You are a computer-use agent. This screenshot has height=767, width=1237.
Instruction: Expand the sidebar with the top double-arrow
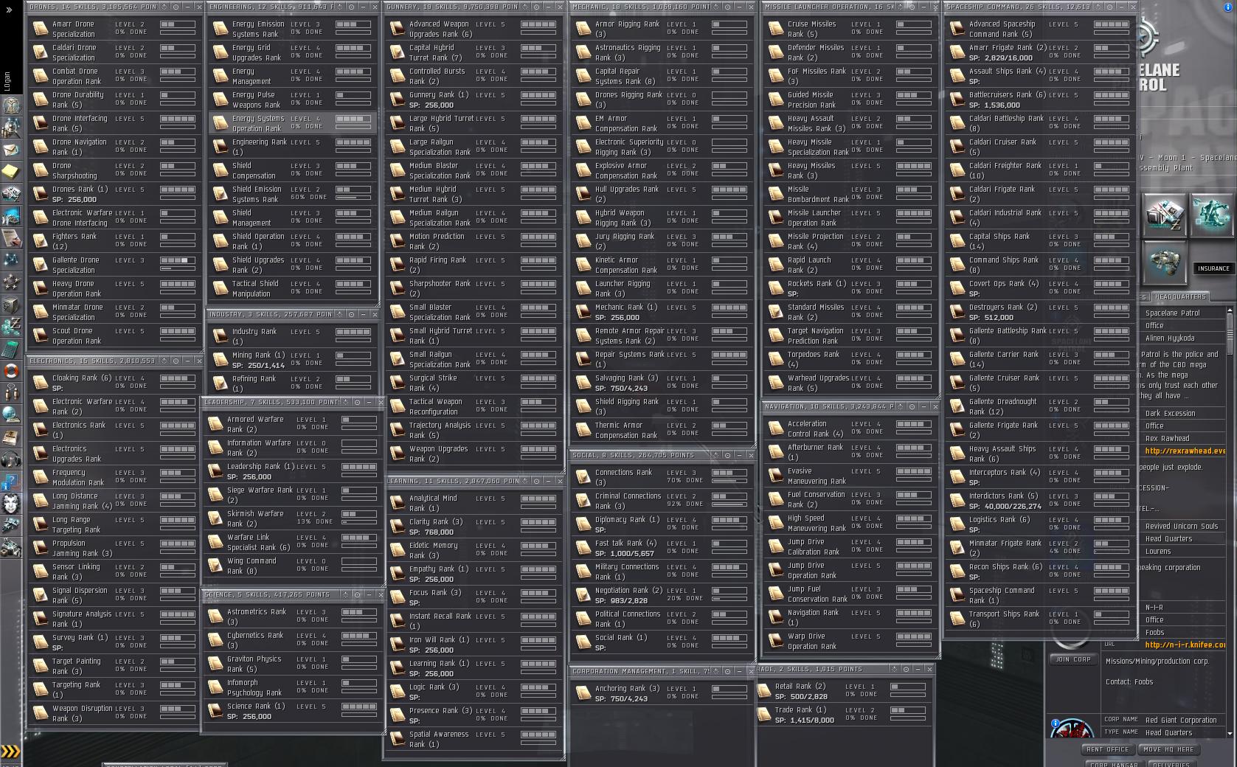9,11
